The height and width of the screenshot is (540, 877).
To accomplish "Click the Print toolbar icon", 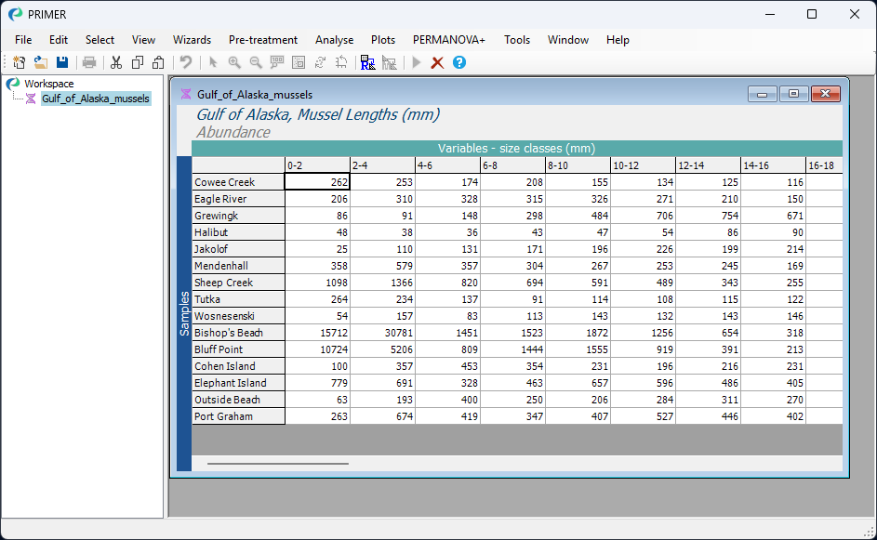I will click(x=88, y=62).
